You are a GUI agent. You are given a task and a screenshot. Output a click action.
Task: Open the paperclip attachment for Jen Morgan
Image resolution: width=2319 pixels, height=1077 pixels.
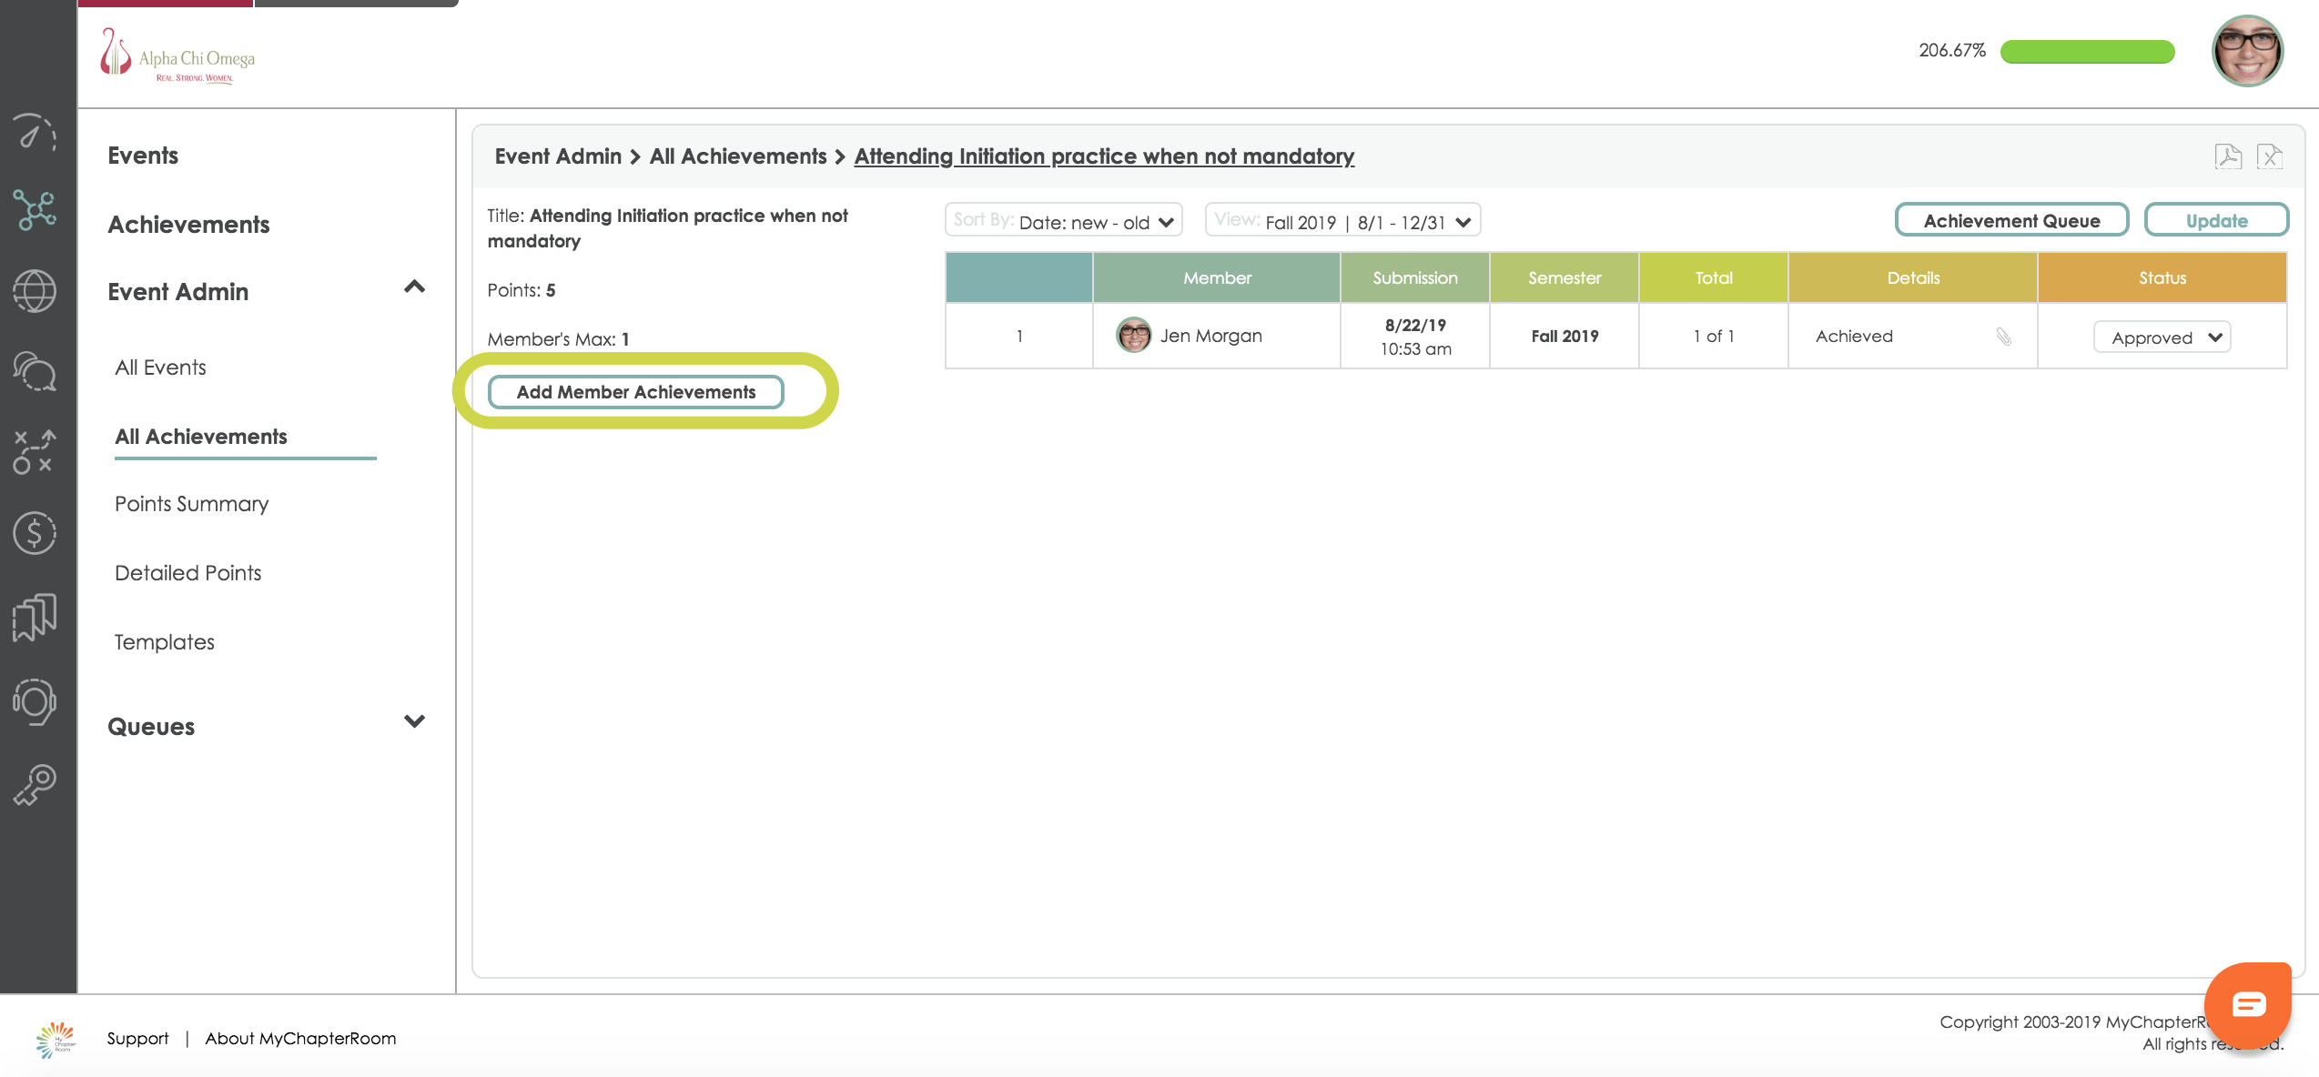pos(2003,337)
